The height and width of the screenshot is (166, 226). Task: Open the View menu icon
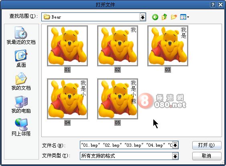(185, 17)
